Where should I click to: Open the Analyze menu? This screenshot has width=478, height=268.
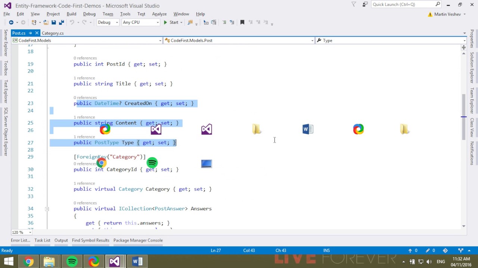pyautogui.click(x=159, y=14)
